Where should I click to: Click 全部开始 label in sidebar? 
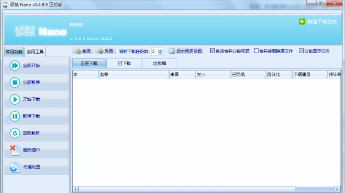coord(31,65)
